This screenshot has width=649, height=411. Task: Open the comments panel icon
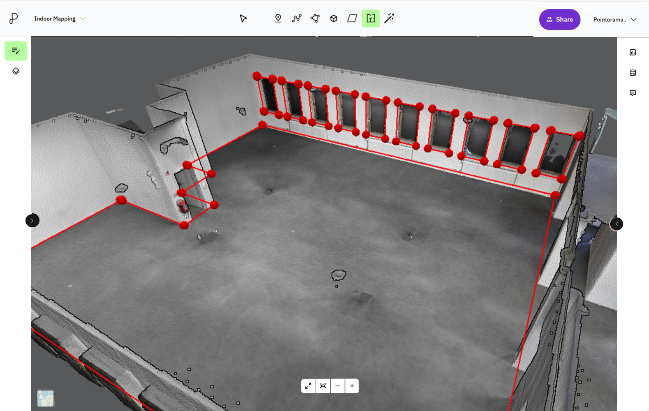[x=633, y=93]
